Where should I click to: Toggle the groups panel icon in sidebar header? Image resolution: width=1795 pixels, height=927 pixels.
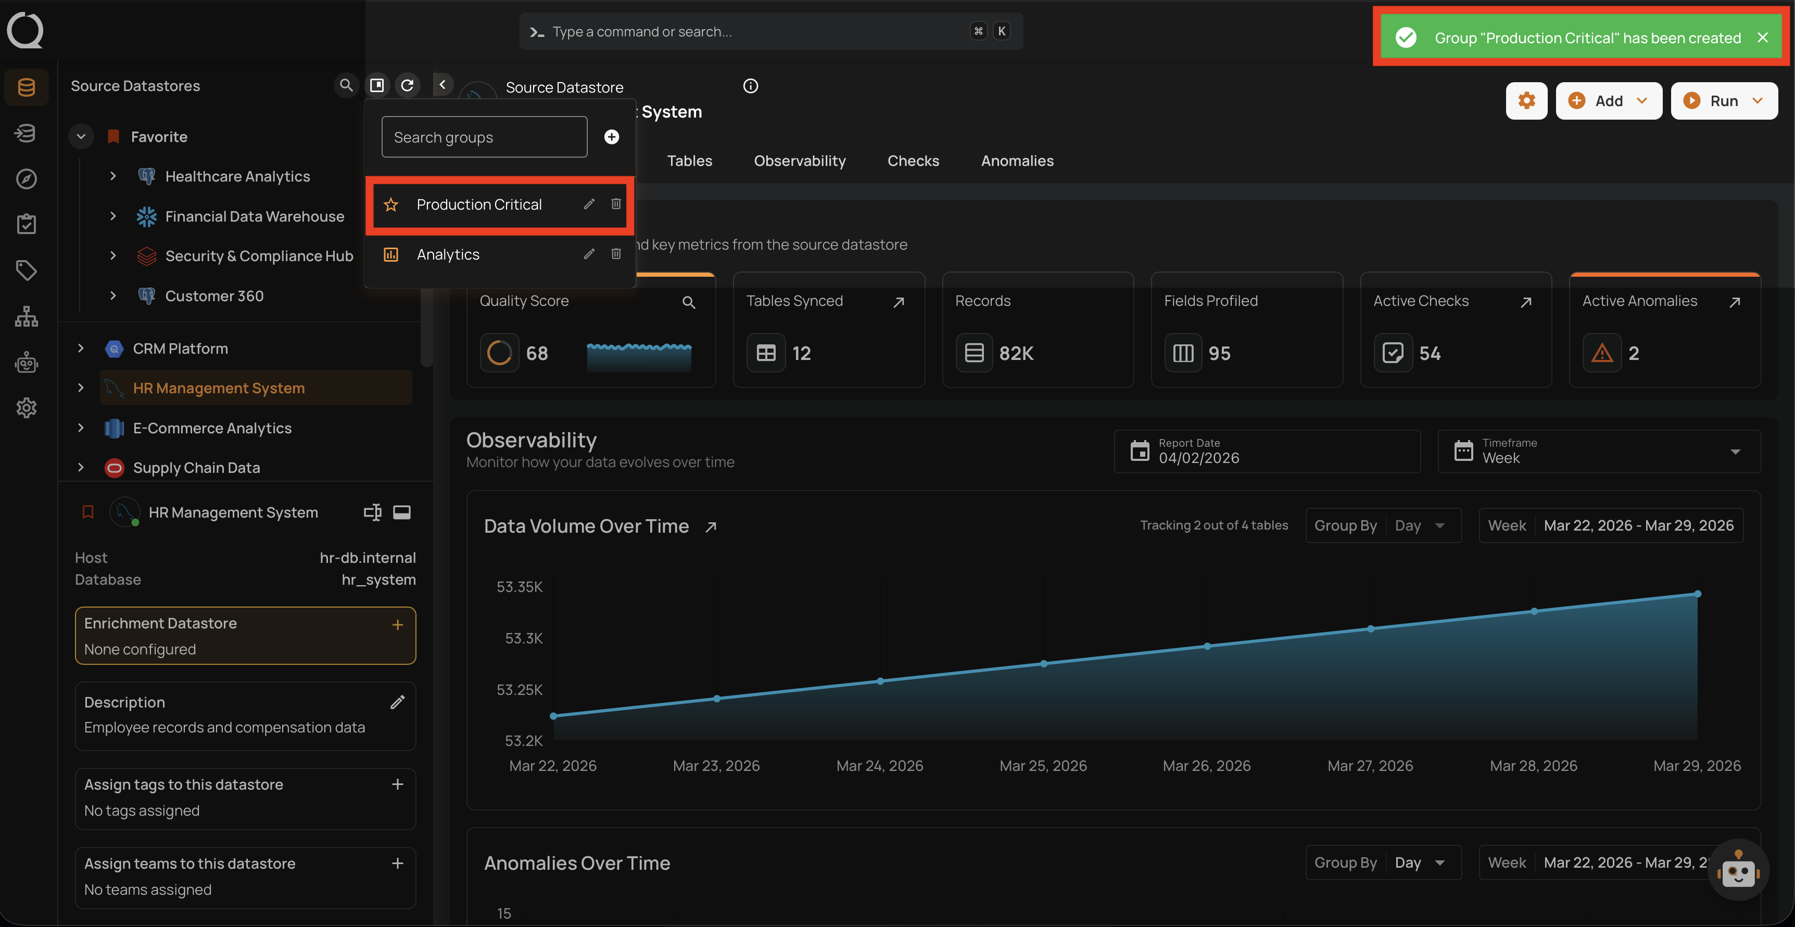pyautogui.click(x=377, y=85)
